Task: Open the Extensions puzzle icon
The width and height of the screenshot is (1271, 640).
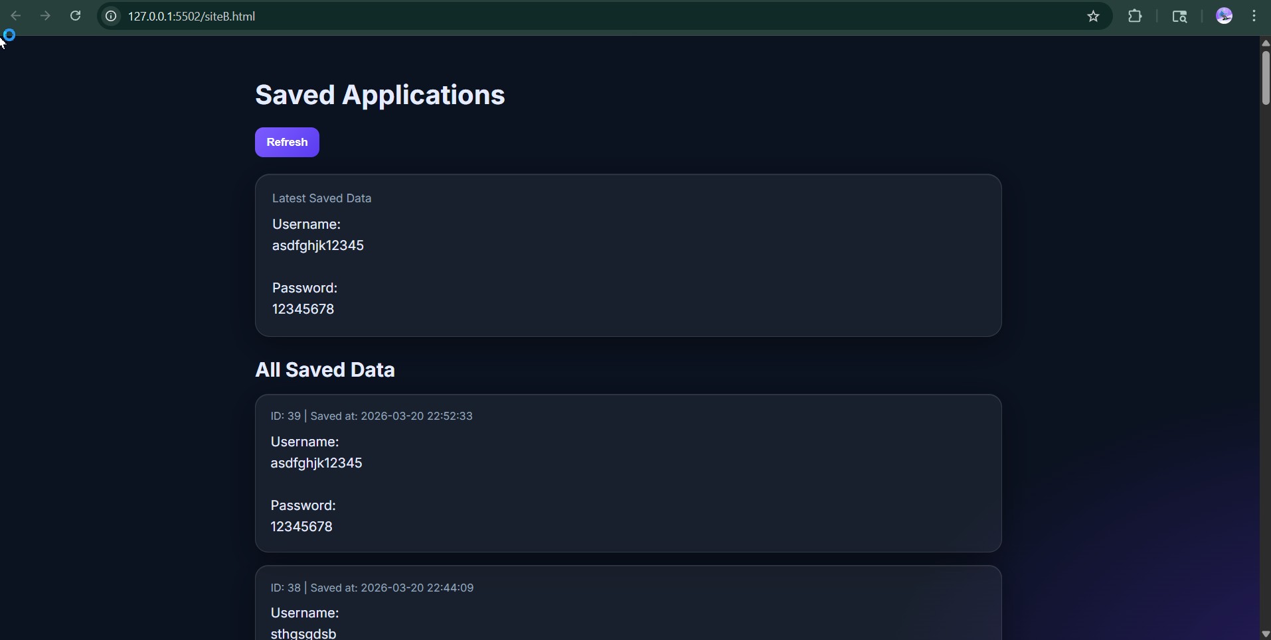Action: (x=1136, y=16)
